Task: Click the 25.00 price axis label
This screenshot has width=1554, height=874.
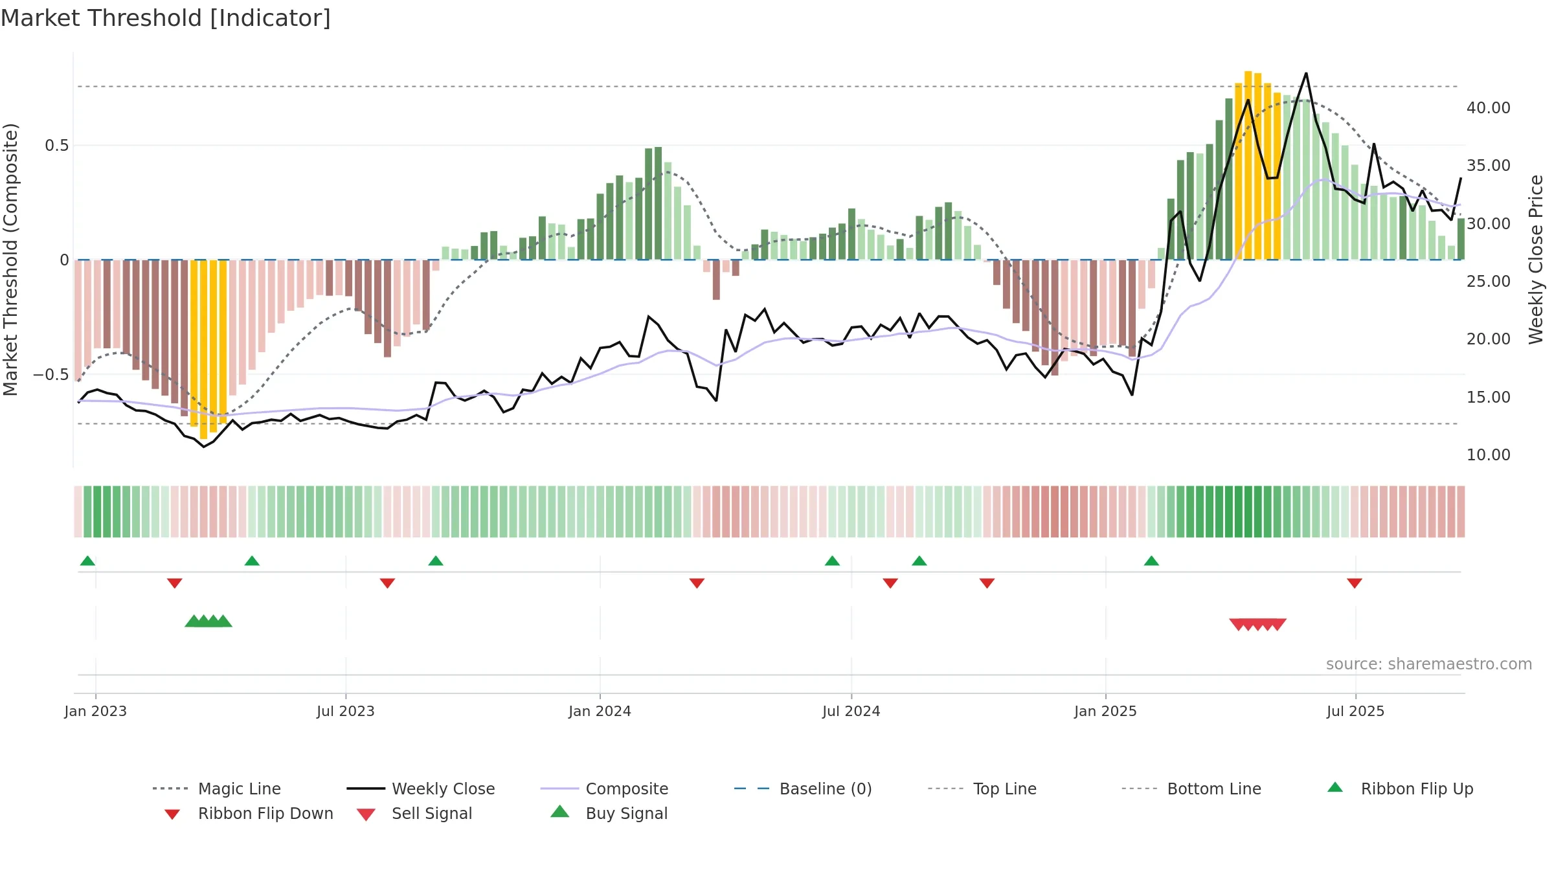Action: click(1489, 281)
